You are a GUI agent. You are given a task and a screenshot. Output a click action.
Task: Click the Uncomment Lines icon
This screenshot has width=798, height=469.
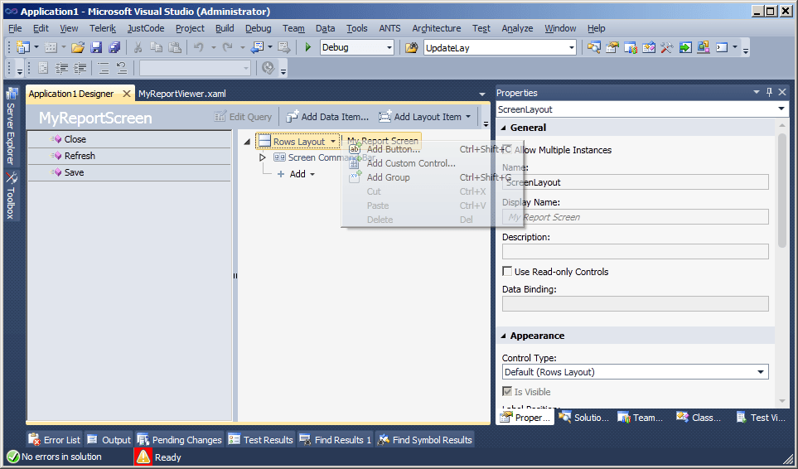click(121, 68)
